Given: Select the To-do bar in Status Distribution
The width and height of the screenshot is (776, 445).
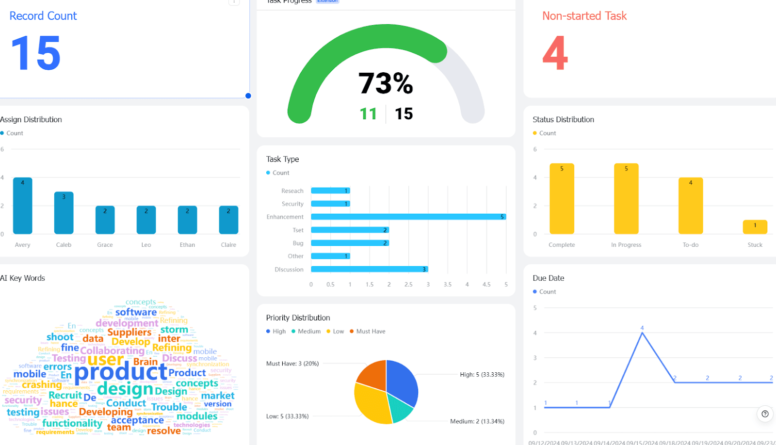Looking at the screenshot, I should pos(691,206).
